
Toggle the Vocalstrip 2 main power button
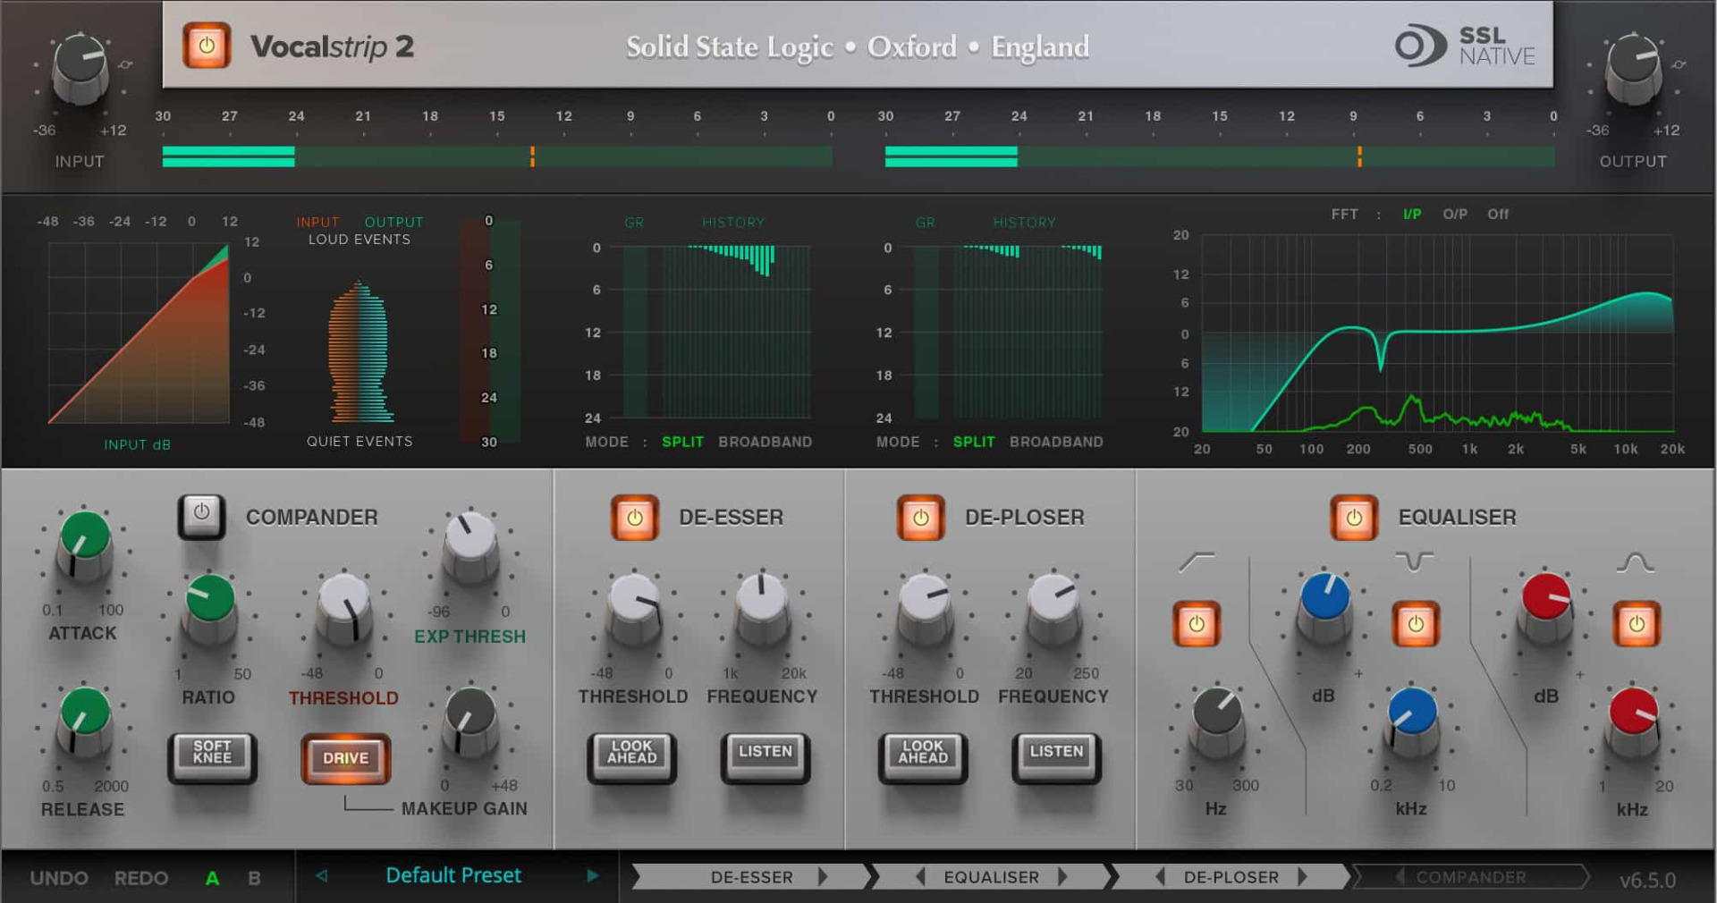pos(207,46)
